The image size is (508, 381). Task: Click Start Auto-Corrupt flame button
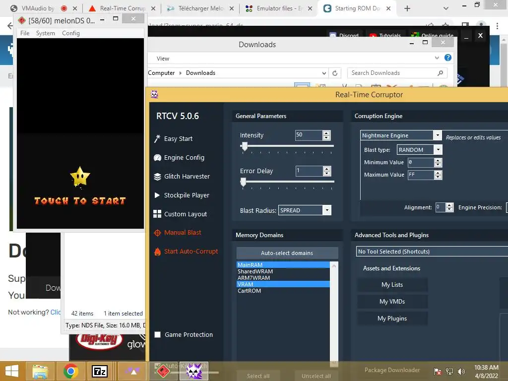pyautogui.click(x=186, y=251)
